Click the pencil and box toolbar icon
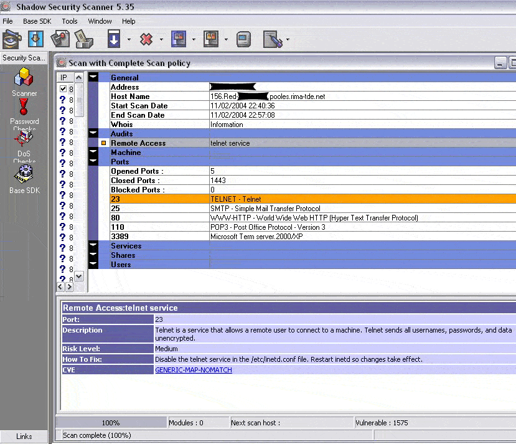 [x=84, y=39]
